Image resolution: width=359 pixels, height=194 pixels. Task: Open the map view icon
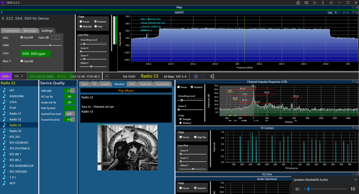(307, 3)
